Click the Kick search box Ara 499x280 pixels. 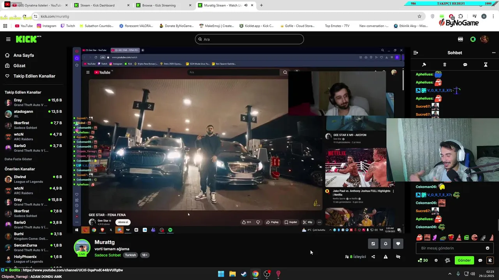point(249,39)
